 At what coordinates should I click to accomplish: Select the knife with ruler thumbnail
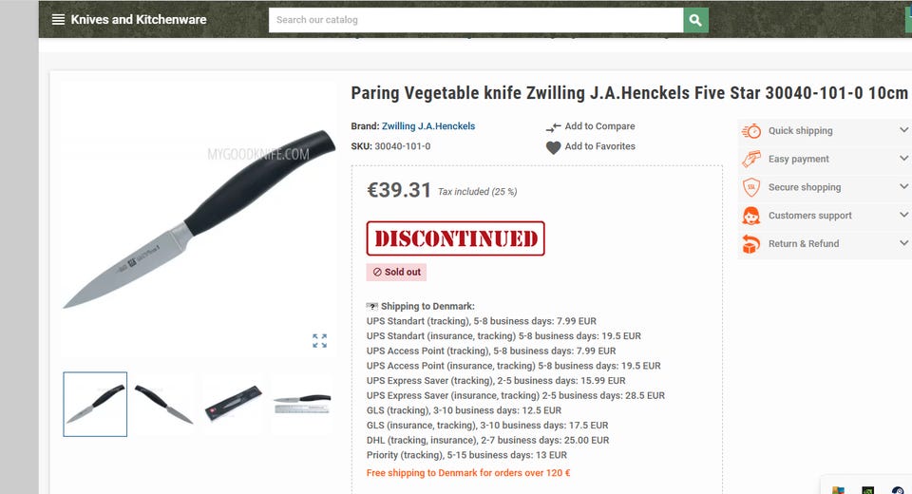pos(302,405)
